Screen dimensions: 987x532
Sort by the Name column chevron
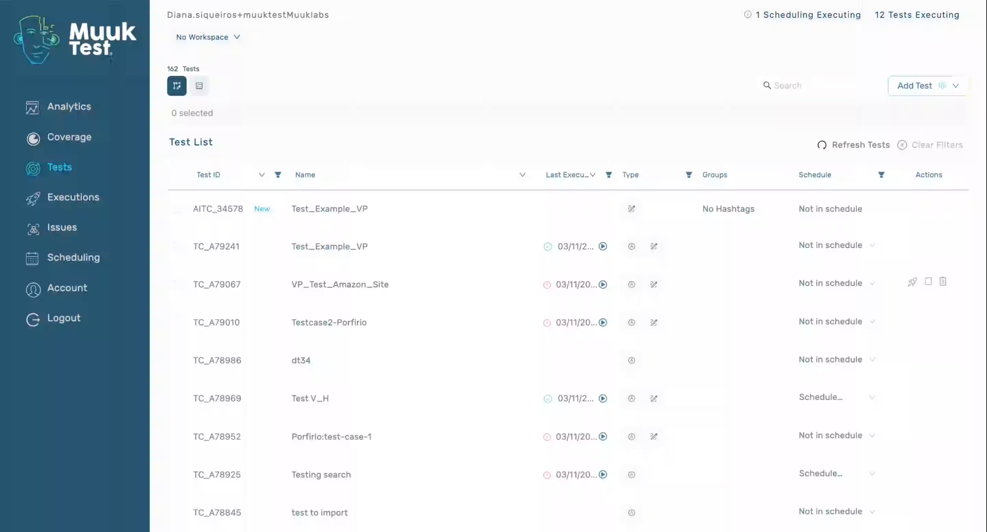pos(522,175)
